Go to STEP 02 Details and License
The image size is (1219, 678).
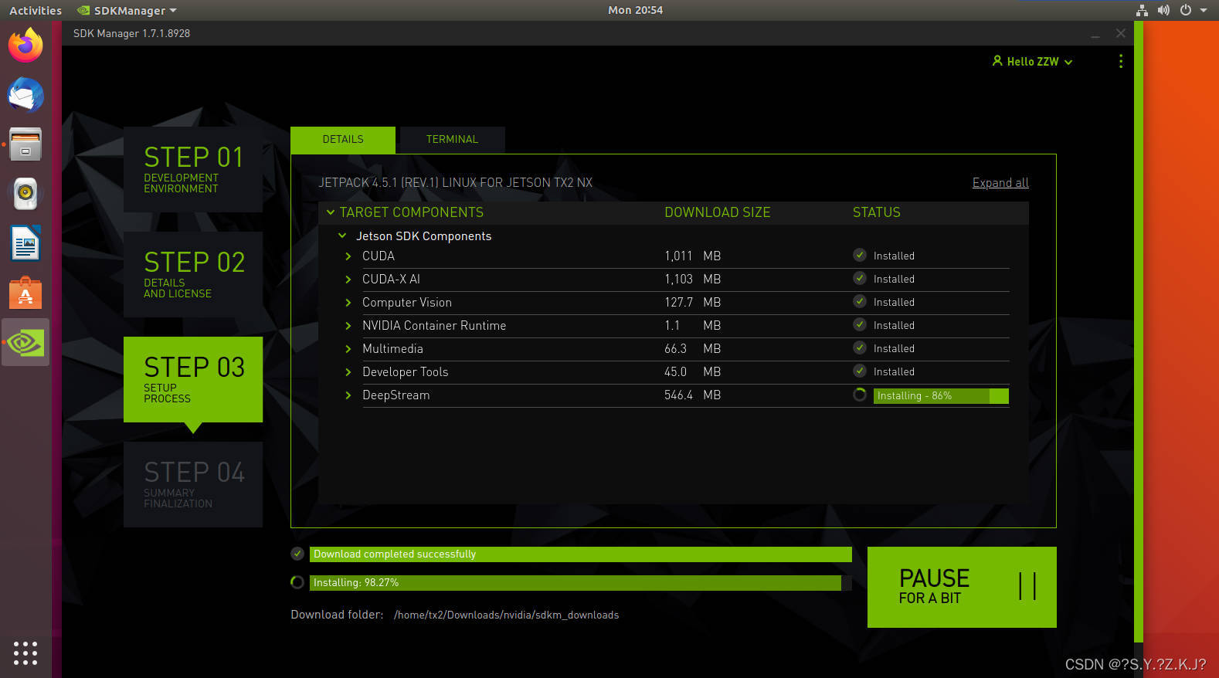pyautogui.click(x=193, y=274)
